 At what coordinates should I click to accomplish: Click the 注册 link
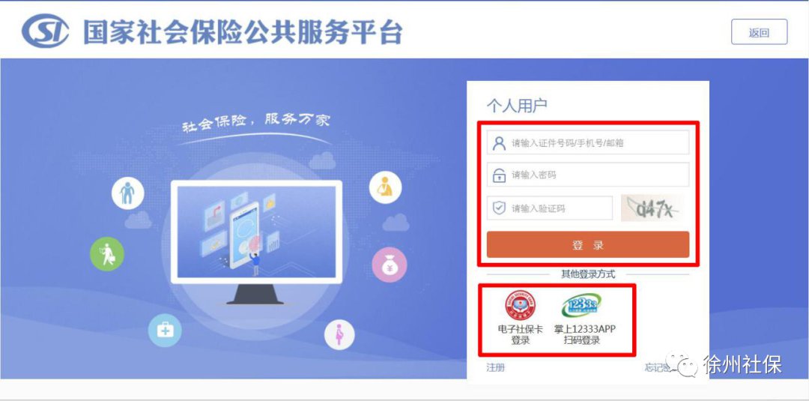click(x=495, y=367)
